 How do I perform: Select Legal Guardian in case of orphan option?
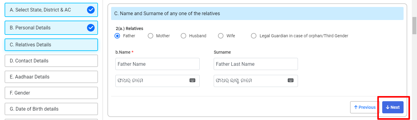coord(254,36)
